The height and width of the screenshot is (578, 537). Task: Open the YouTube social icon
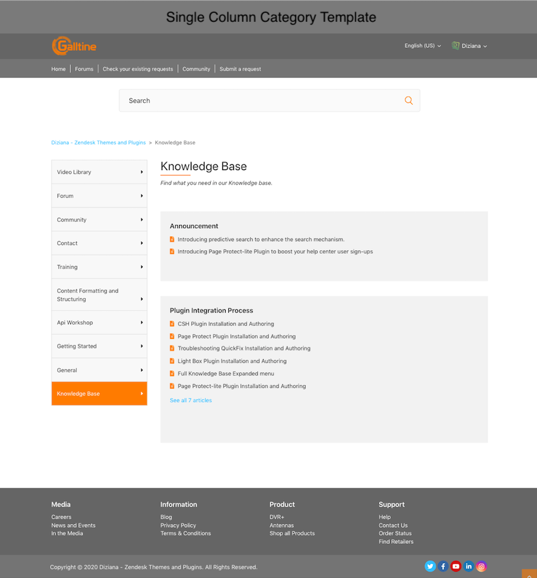tap(456, 566)
